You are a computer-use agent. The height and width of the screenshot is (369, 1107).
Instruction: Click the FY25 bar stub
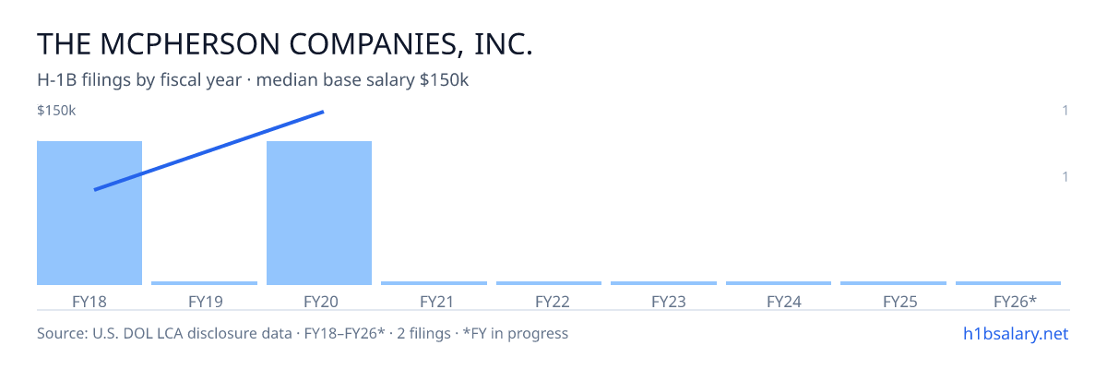(893, 283)
